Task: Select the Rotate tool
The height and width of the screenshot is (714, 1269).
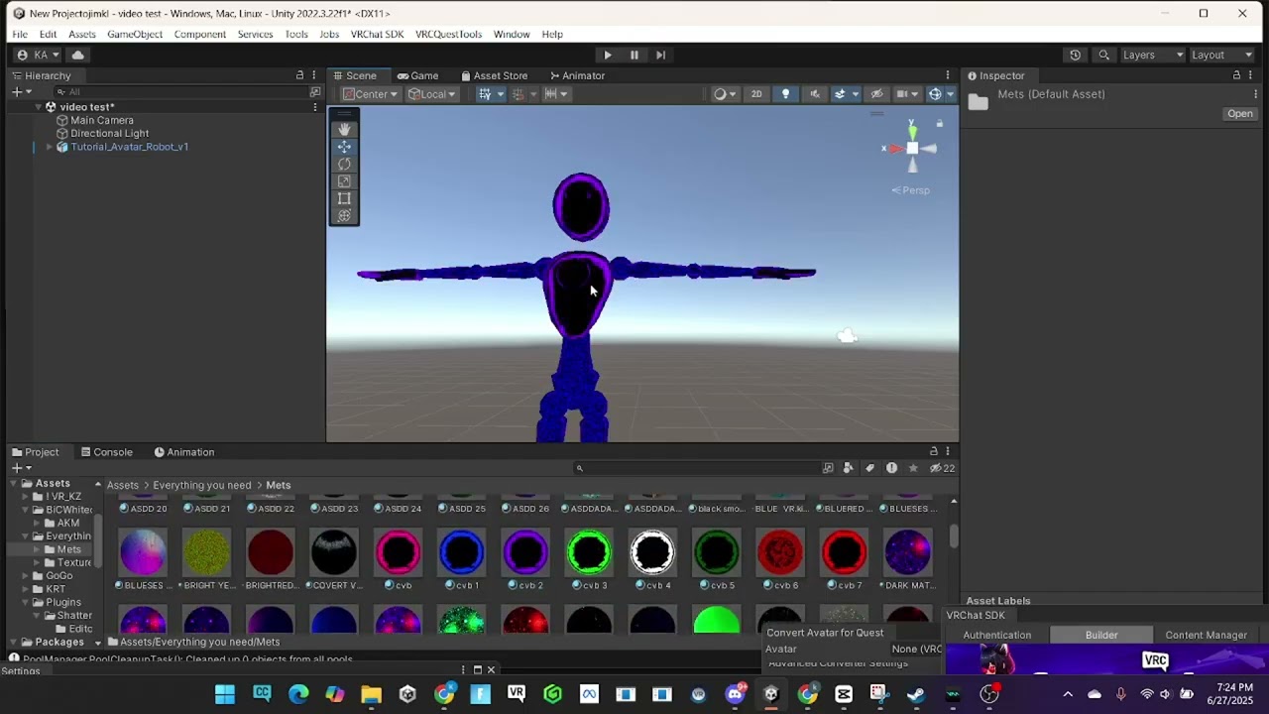Action: pyautogui.click(x=344, y=164)
